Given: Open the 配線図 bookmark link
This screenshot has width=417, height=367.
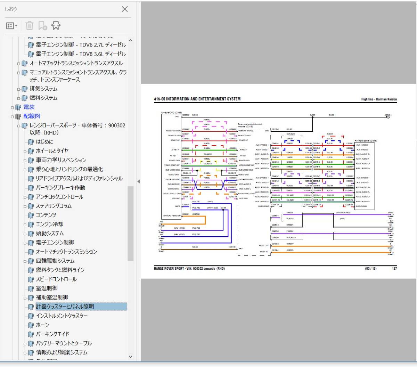Looking at the screenshot, I should coord(32,116).
